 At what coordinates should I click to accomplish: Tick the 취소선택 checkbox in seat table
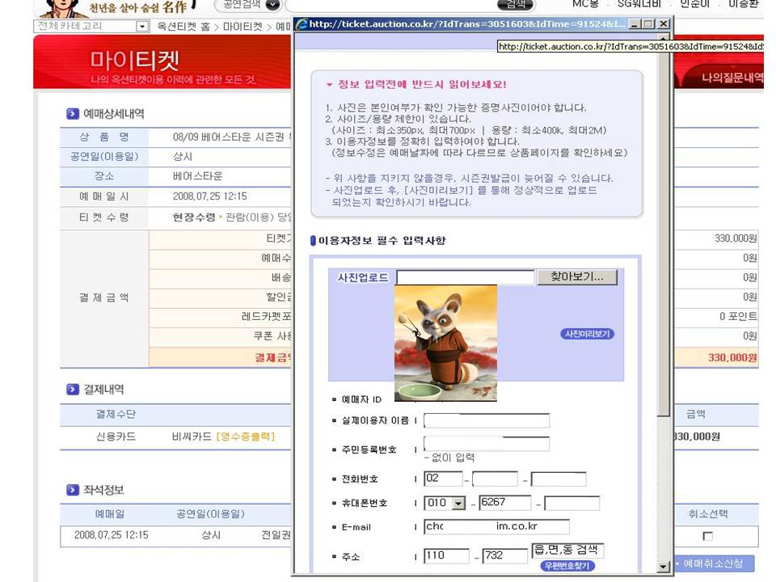coord(708,536)
